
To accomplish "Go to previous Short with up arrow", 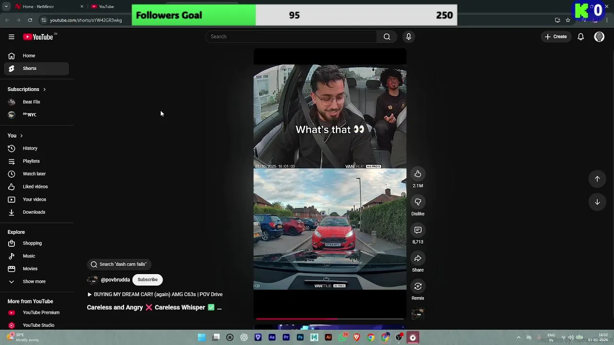I will point(597,179).
